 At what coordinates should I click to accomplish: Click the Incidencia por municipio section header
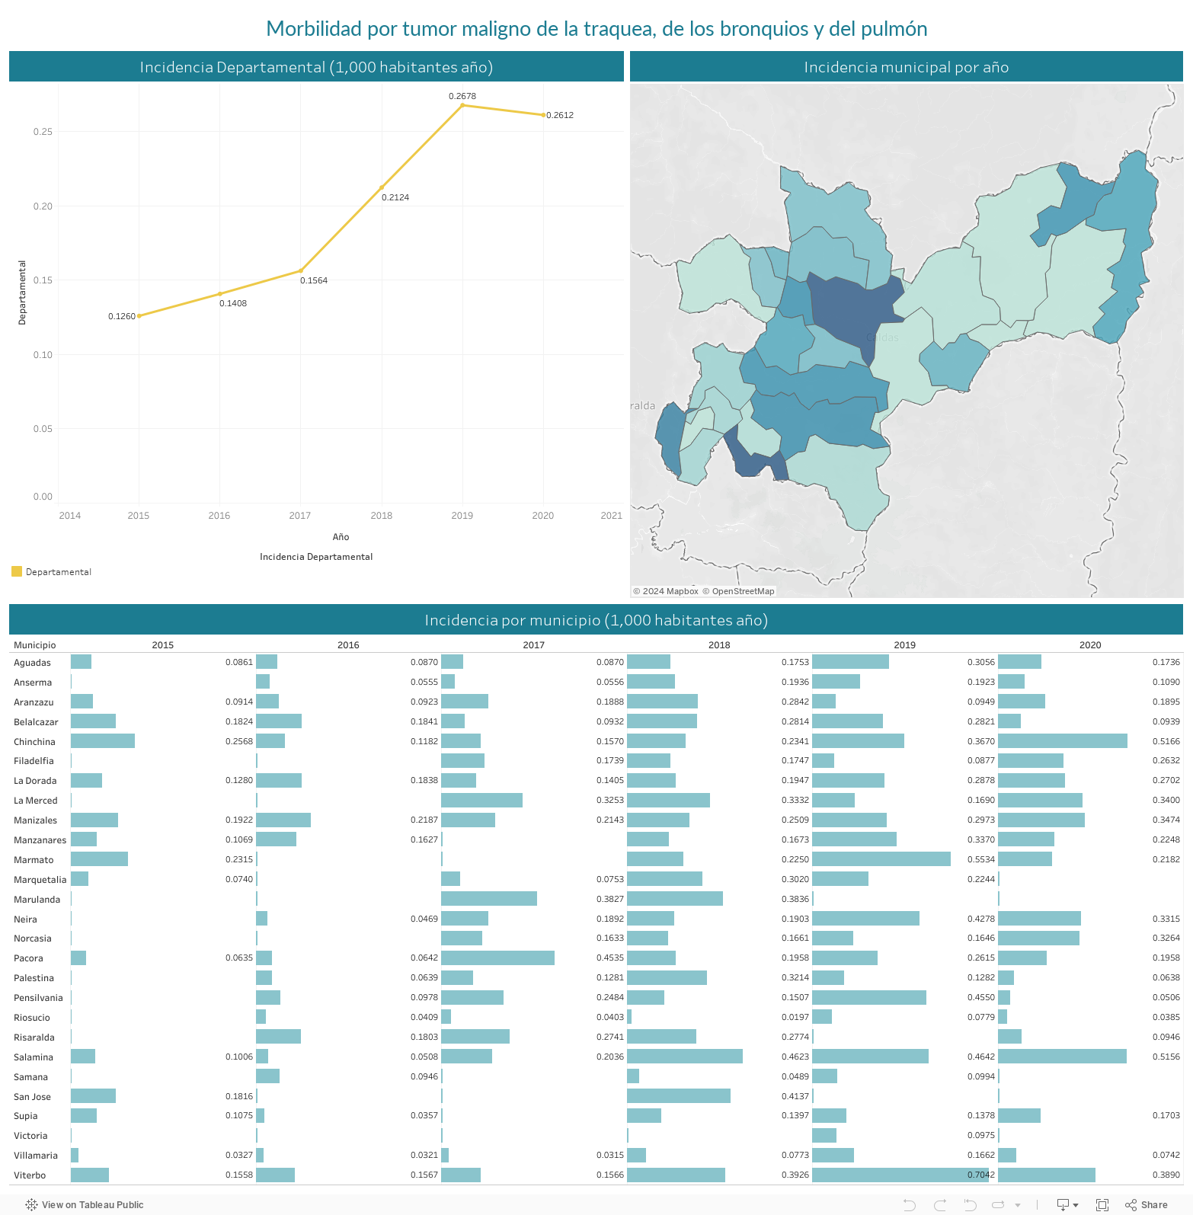tap(596, 620)
